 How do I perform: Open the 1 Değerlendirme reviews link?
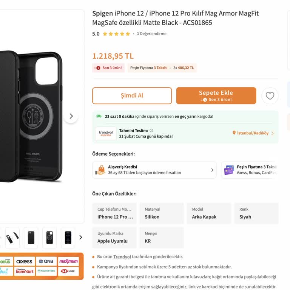point(151,34)
